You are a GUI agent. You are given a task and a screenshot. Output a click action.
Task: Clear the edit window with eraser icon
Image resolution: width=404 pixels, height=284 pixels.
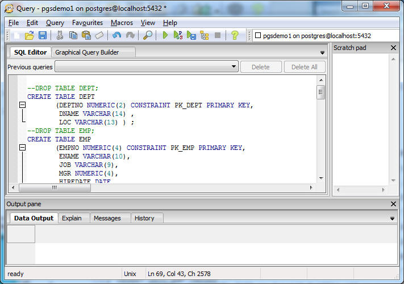[x=99, y=35]
